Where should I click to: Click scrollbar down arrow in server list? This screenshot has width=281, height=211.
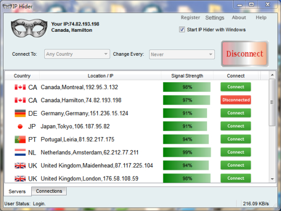click(272, 179)
